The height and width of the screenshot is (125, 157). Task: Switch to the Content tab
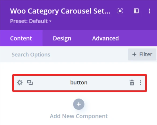(x=21, y=38)
